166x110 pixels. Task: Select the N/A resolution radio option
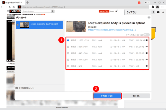(x=68, y=66)
